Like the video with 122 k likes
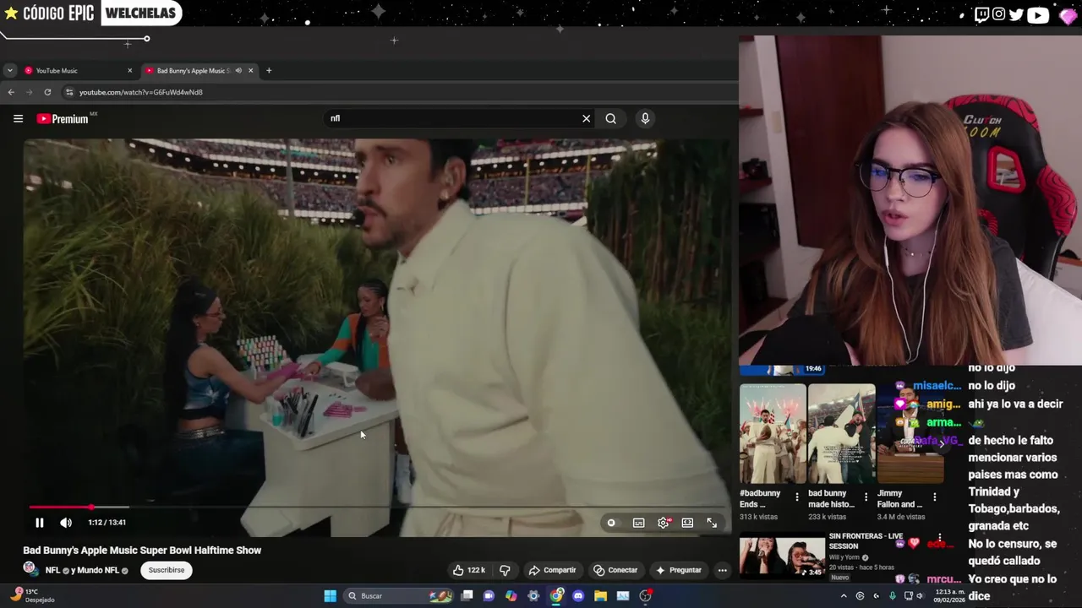This screenshot has width=1082, height=608. 469,570
